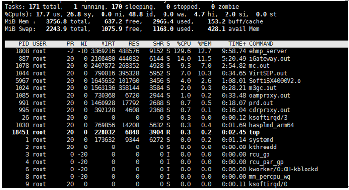Image resolution: width=349 pixels, height=190 pixels.
Task: Click the 171 total tasks value
Action: pyautogui.click(x=34, y=7)
